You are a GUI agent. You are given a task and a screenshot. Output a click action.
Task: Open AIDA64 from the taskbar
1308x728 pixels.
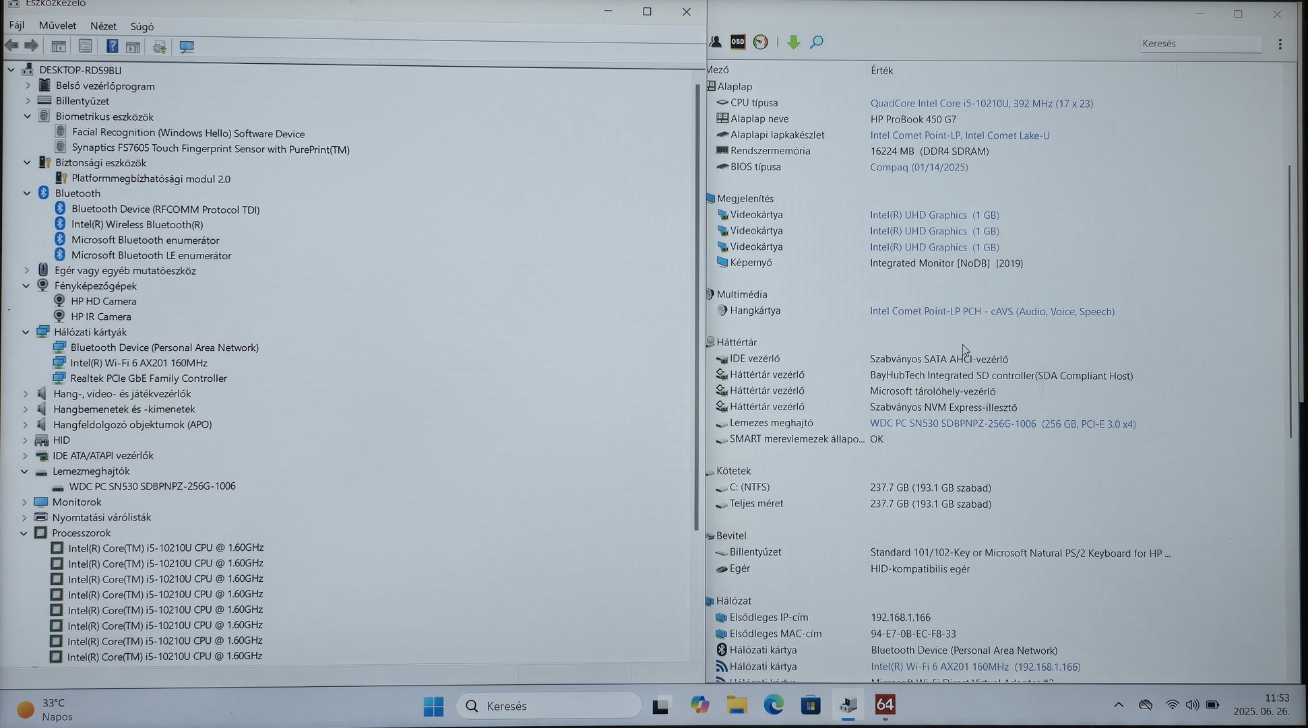pos(884,705)
